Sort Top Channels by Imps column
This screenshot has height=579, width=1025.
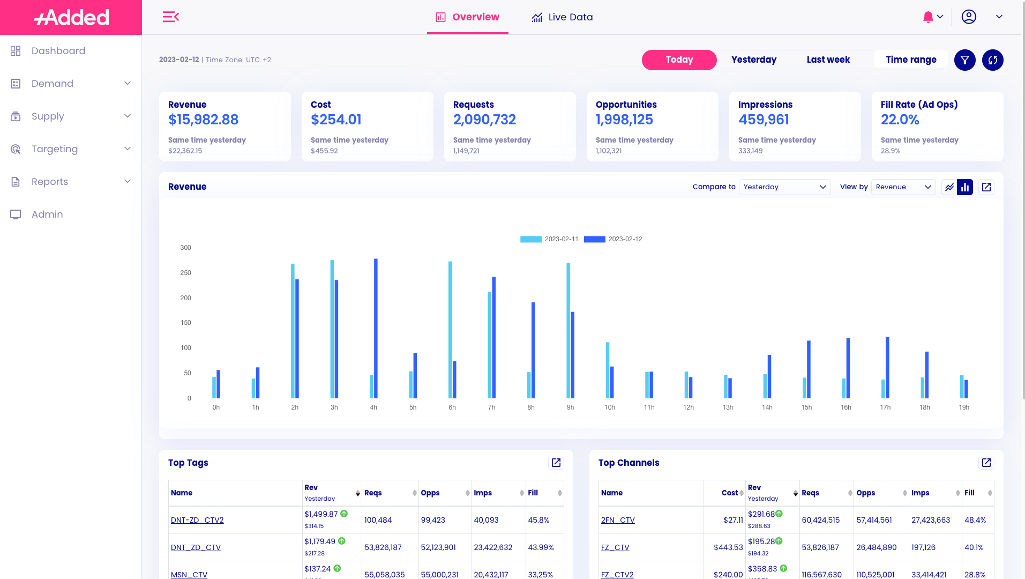coord(958,493)
